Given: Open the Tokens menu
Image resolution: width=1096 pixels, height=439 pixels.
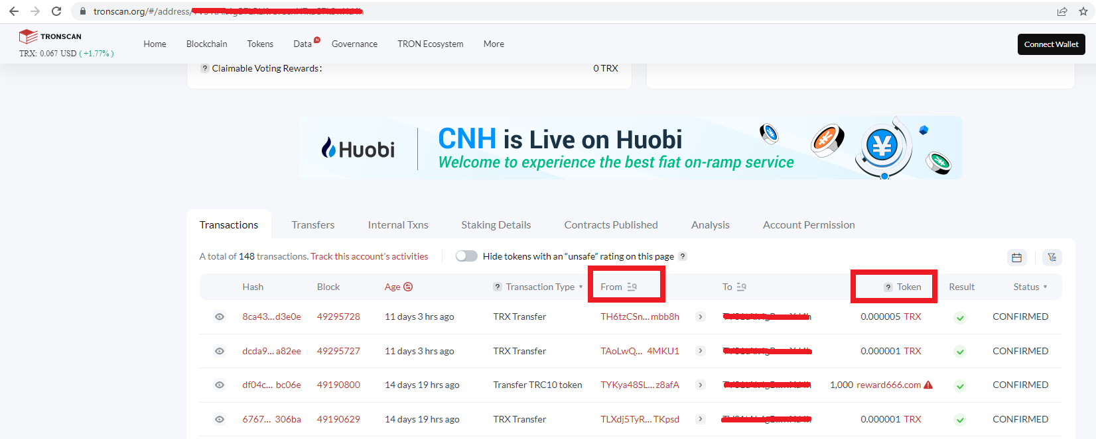Looking at the screenshot, I should 260,44.
